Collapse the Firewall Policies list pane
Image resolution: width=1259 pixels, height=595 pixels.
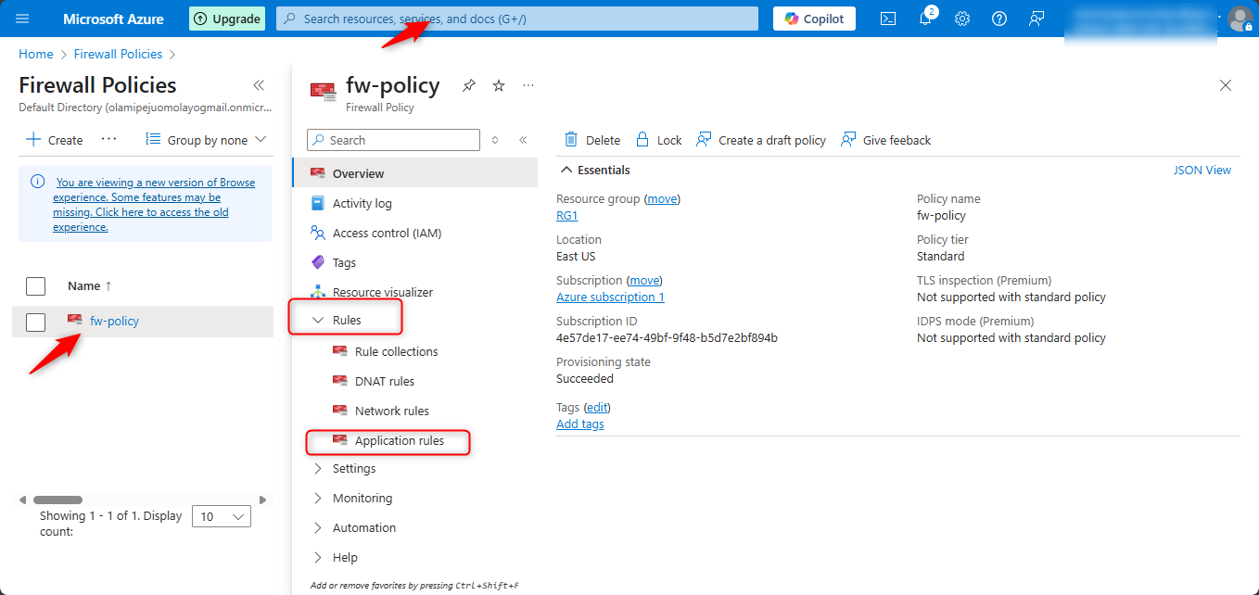point(259,85)
